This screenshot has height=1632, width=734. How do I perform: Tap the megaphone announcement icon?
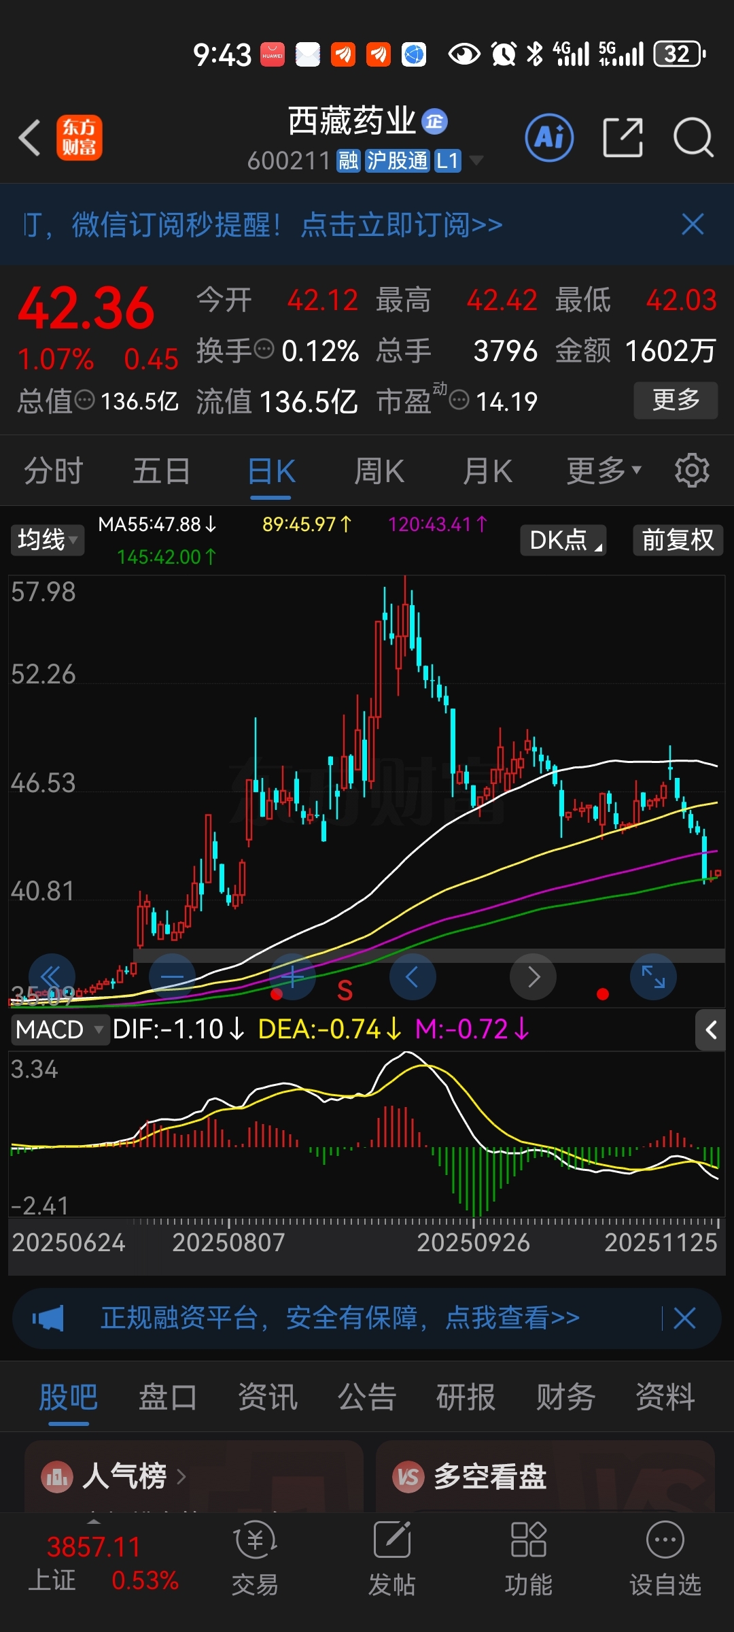[48, 1318]
